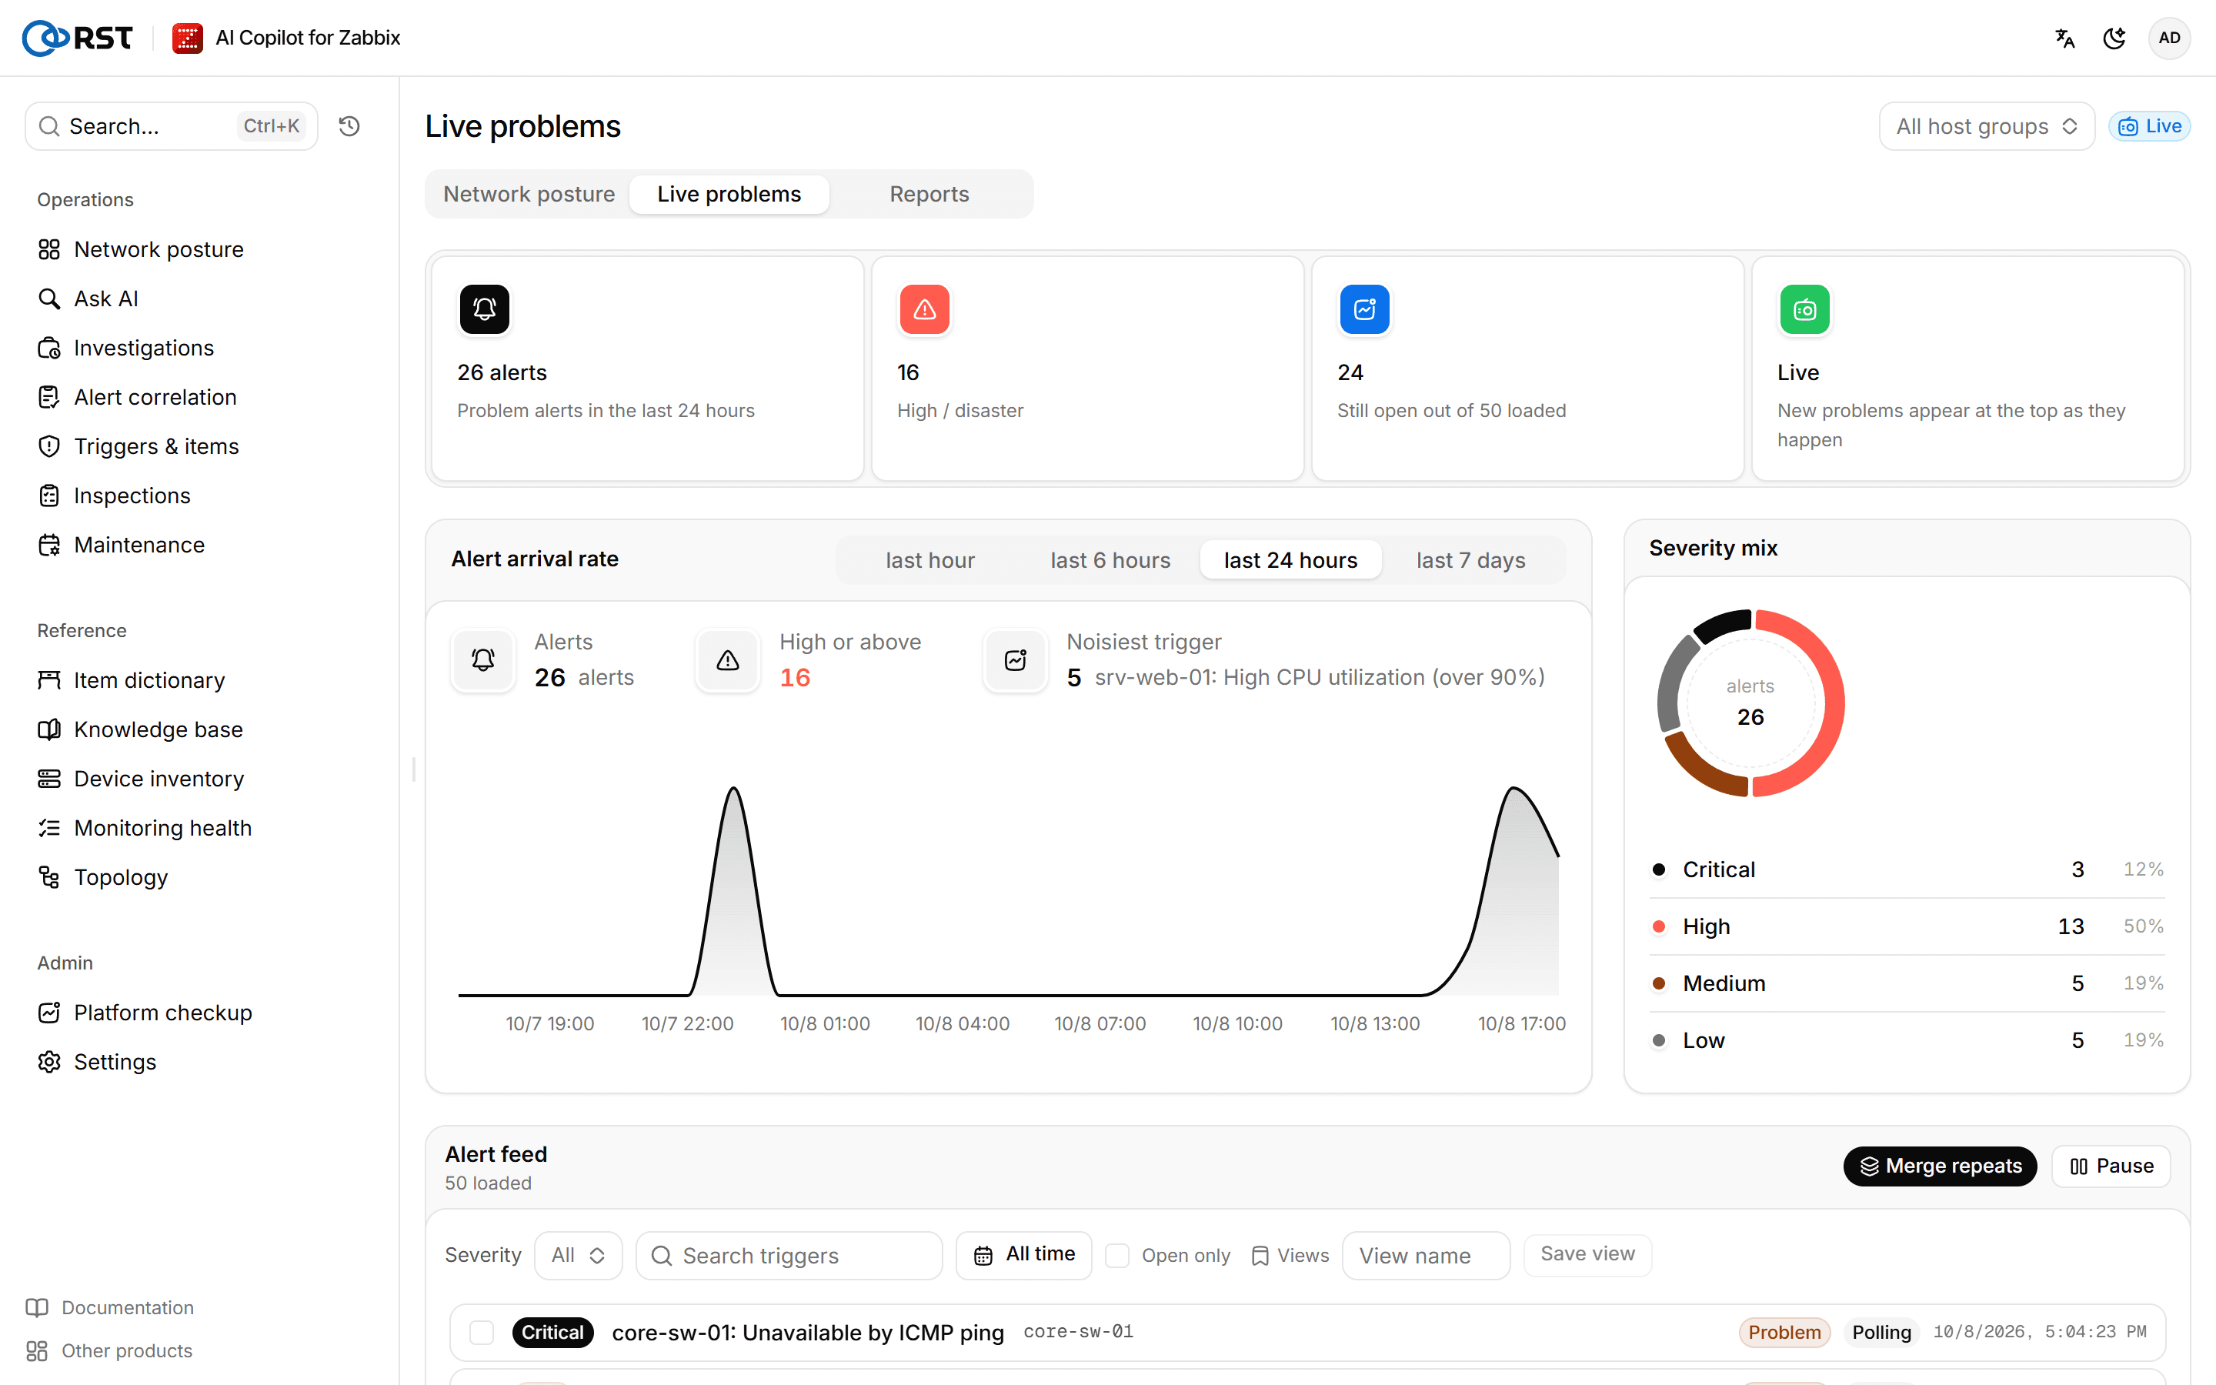2216x1385 pixels.
Task: Open Monitoring health from the sidebar
Action: click(145, 828)
